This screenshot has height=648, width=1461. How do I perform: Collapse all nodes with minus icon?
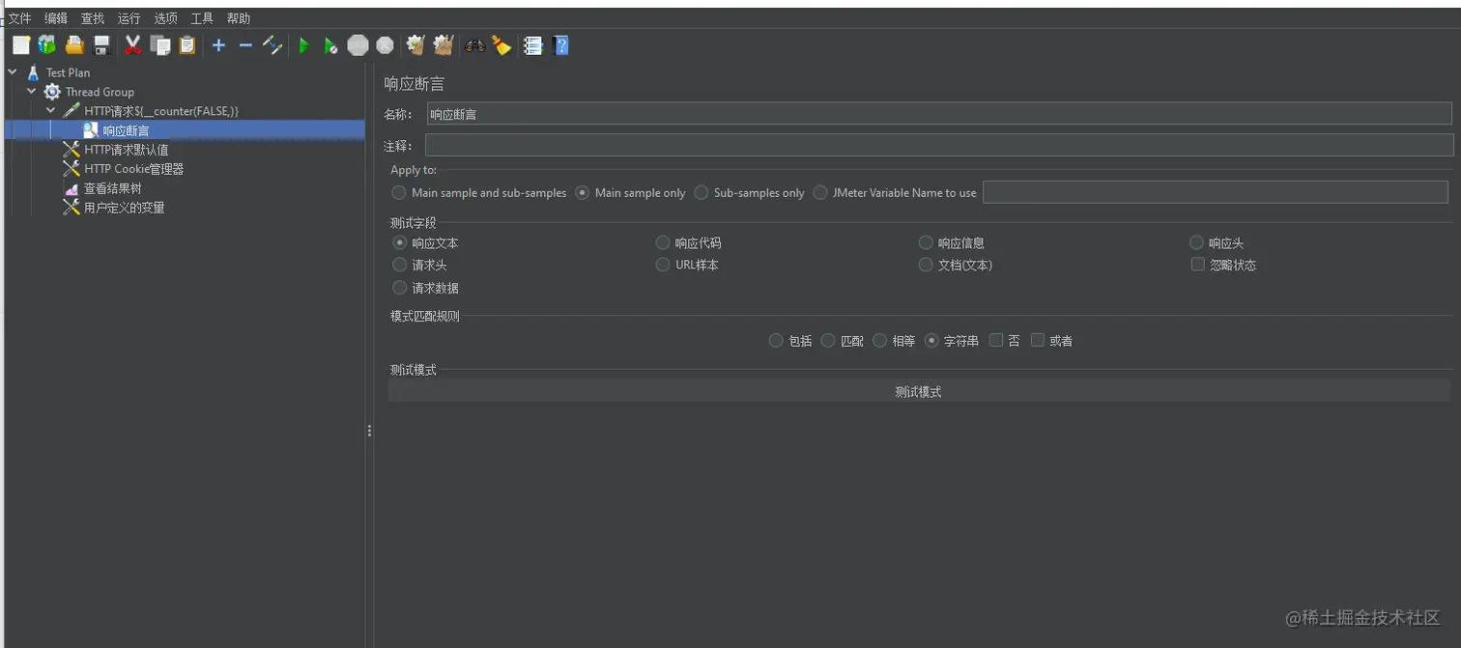point(245,45)
